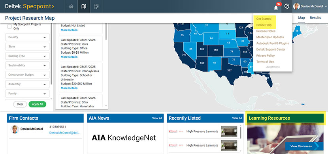This screenshot has width=328, height=154.
Task: Open Privacy Policy from help menu
Action: [266, 56]
